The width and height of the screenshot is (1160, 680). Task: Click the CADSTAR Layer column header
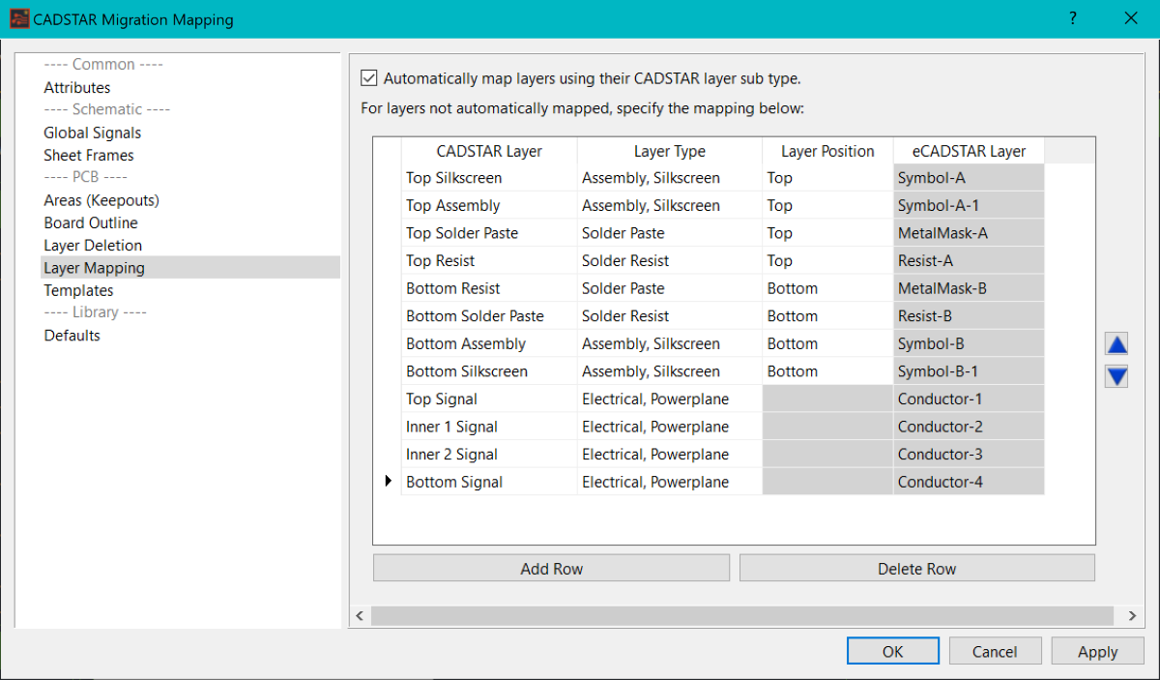[489, 151]
